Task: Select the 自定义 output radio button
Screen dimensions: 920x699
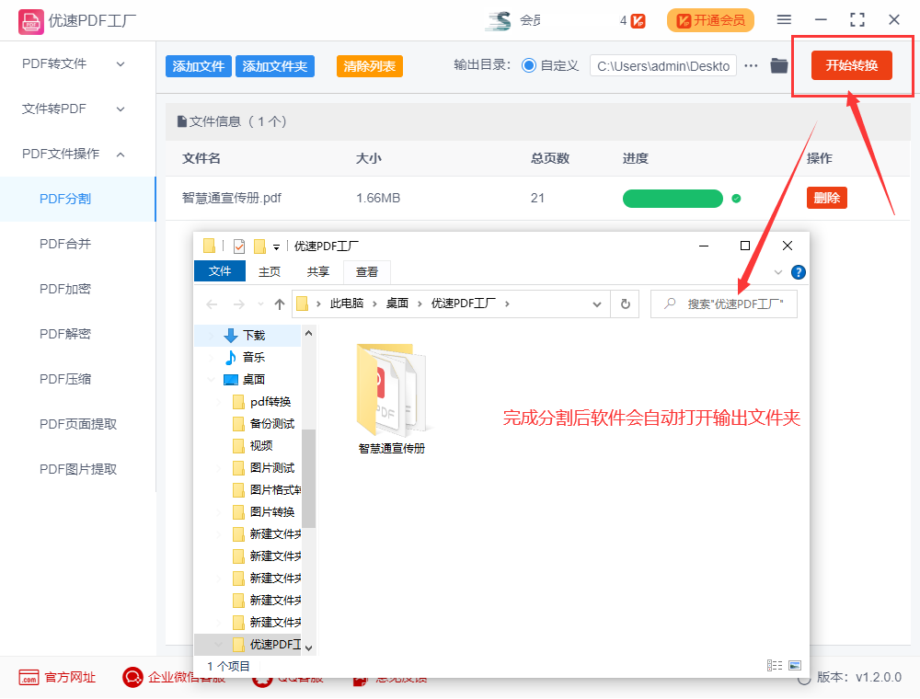Action: [529, 65]
